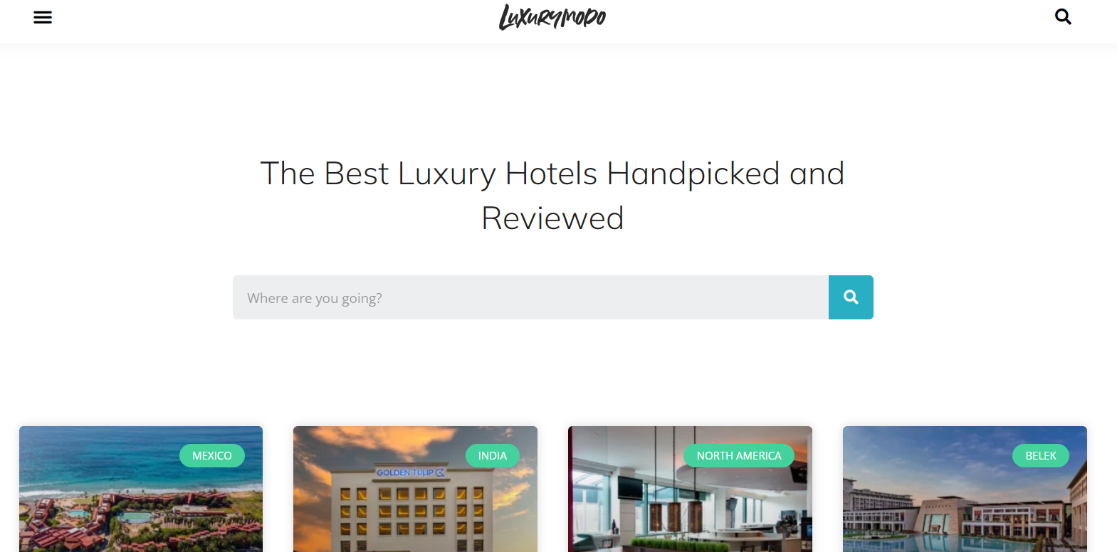Image resolution: width=1117 pixels, height=552 pixels.
Task: Select the BELEK destination tag
Action: click(1041, 455)
